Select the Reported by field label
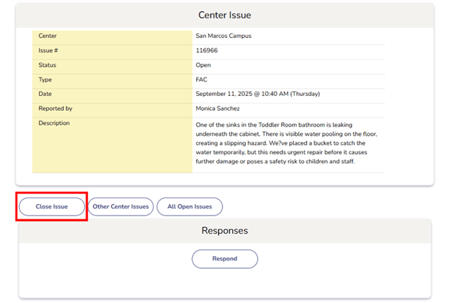 point(56,109)
